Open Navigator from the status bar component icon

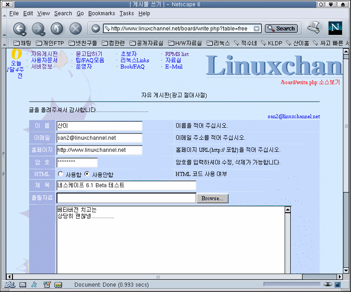click(10, 284)
